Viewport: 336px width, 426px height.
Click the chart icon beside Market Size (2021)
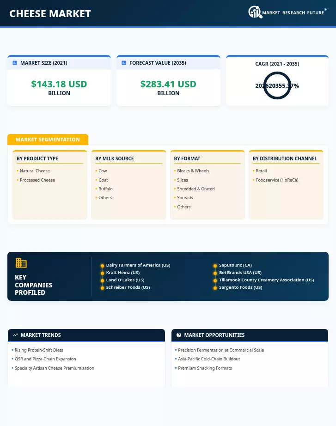(x=15, y=63)
